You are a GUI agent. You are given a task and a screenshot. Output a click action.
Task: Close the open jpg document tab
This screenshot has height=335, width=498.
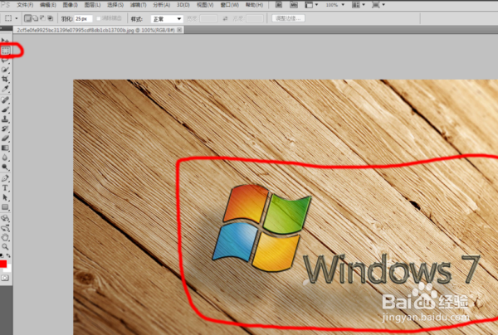tap(179, 30)
